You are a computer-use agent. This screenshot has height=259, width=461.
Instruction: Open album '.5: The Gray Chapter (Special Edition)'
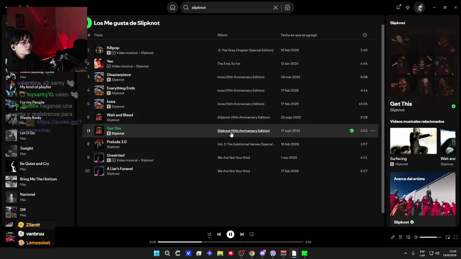pyautogui.click(x=245, y=50)
